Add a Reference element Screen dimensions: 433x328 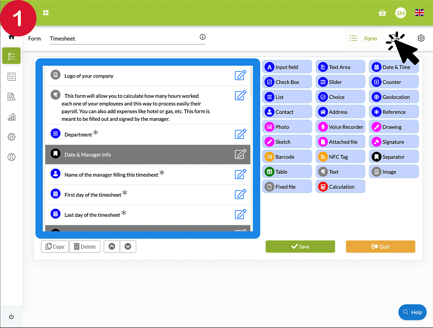point(394,112)
